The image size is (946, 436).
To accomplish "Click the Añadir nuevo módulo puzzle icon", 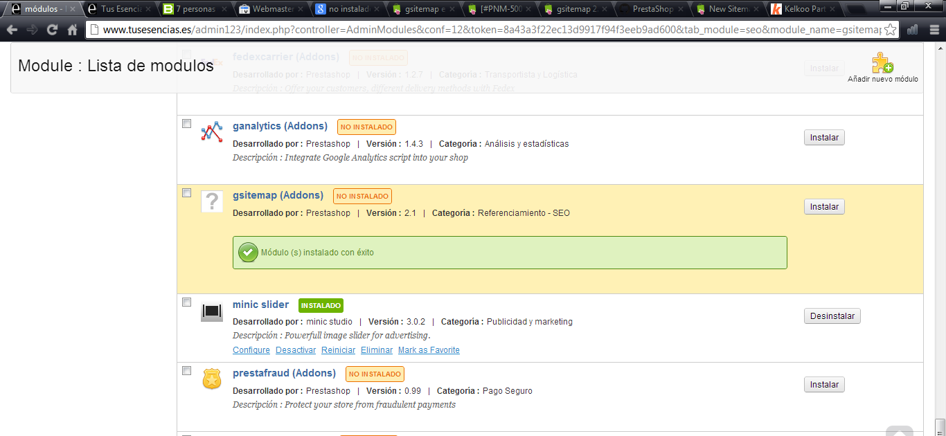I will 882,62.
